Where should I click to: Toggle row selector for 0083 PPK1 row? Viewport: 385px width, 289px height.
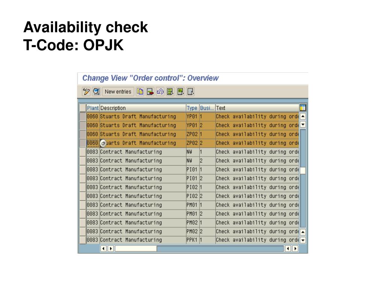(x=82, y=240)
